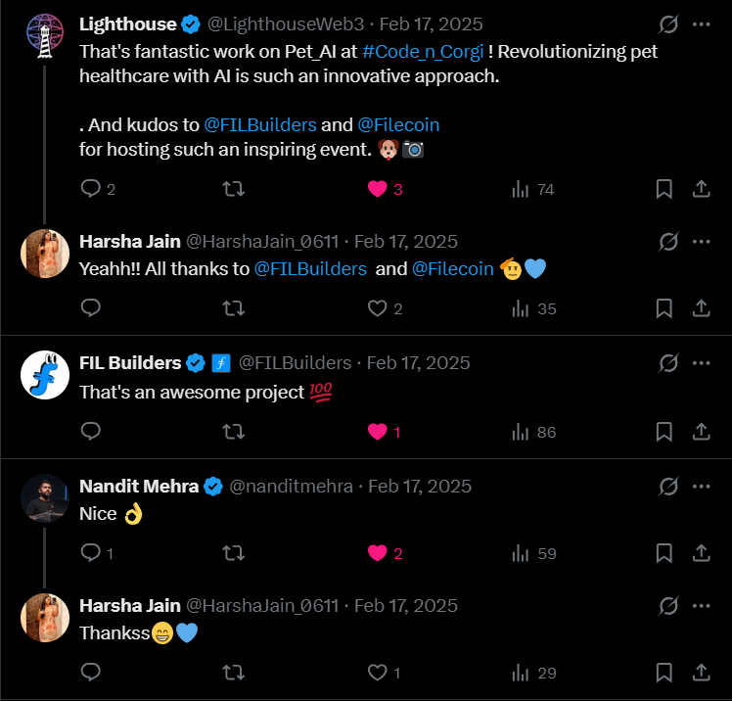The image size is (732, 701).
Task: Share Nandit Mehra's reply
Action: (x=701, y=553)
